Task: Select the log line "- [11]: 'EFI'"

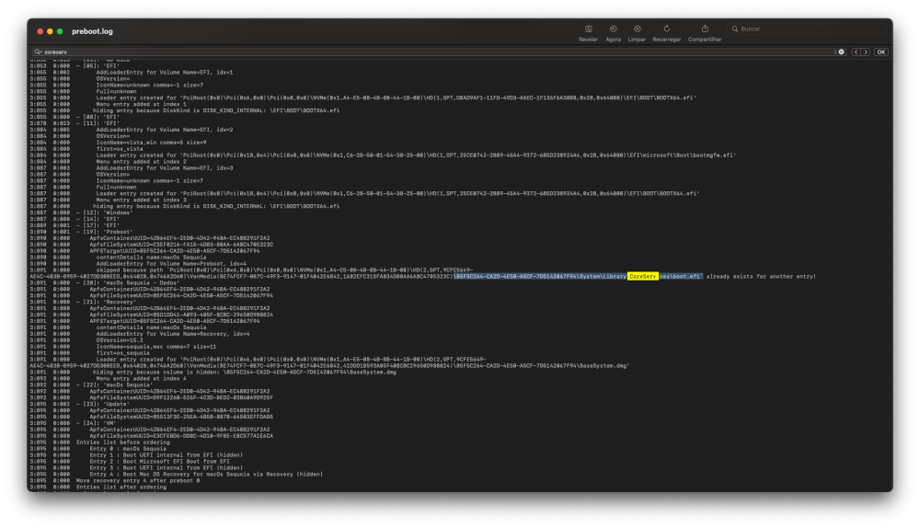Action: click(98, 123)
